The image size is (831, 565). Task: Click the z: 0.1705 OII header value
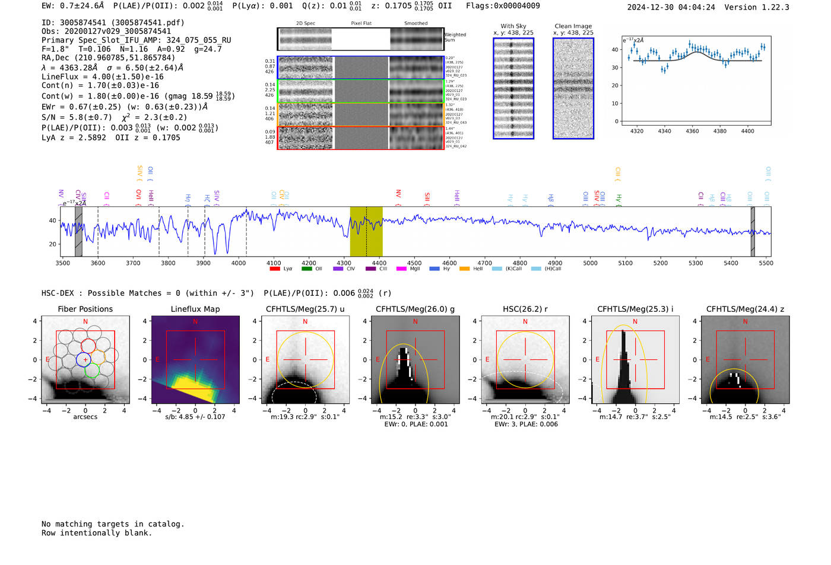click(x=411, y=6)
